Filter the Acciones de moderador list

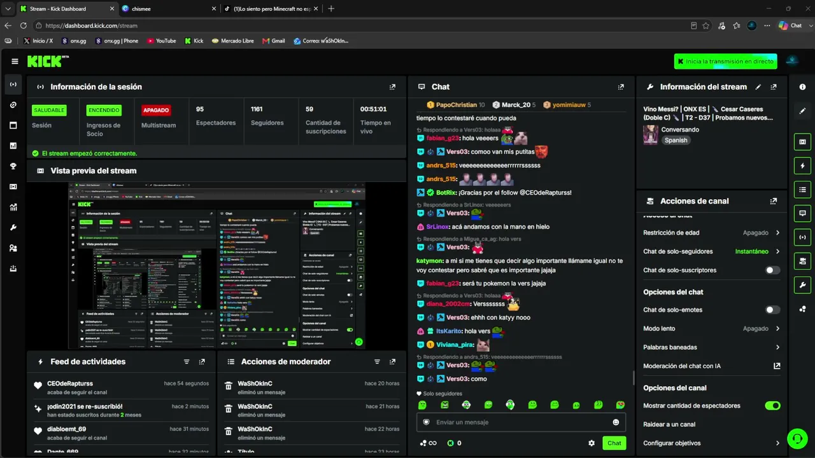coord(377,361)
